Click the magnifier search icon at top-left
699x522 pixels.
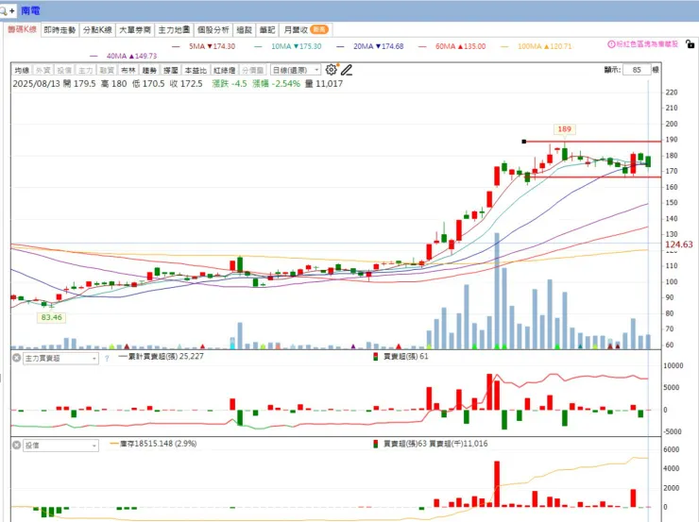point(3,10)
